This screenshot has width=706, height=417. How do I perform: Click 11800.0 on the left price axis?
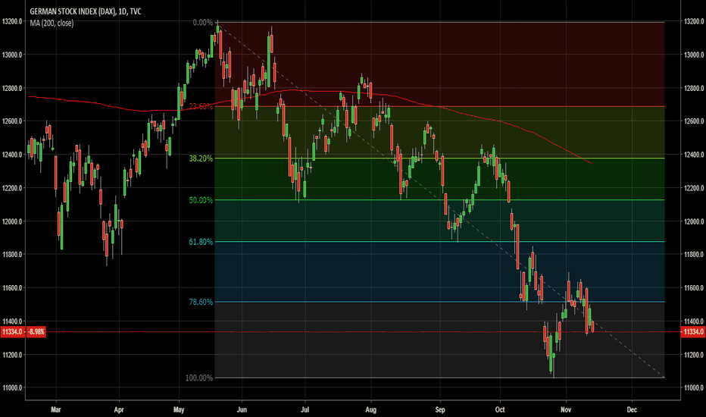point(12,255)
